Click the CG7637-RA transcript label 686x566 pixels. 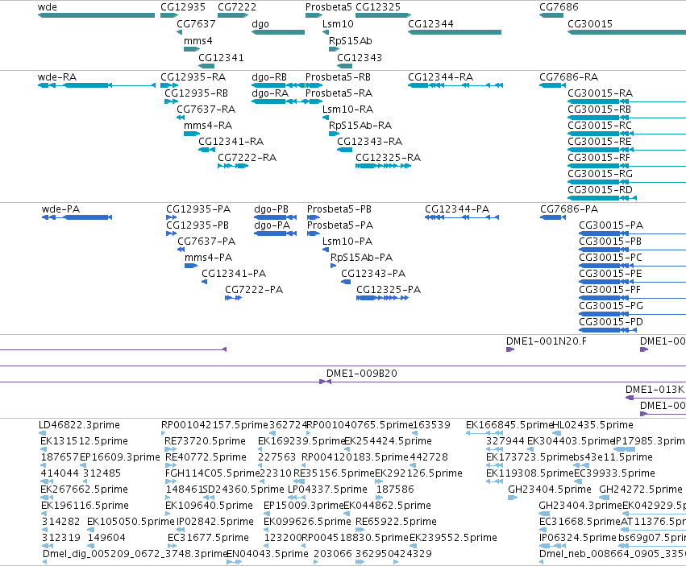click(x=206, y=109)
